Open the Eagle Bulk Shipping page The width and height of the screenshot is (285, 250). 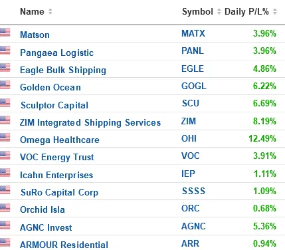point(63,70)
